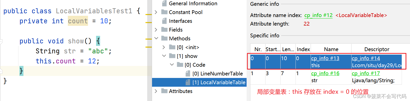Click the General Information file icon

164,3
